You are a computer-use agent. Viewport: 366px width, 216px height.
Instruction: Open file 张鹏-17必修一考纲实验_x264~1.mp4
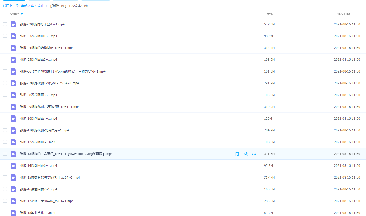(47, 201)
